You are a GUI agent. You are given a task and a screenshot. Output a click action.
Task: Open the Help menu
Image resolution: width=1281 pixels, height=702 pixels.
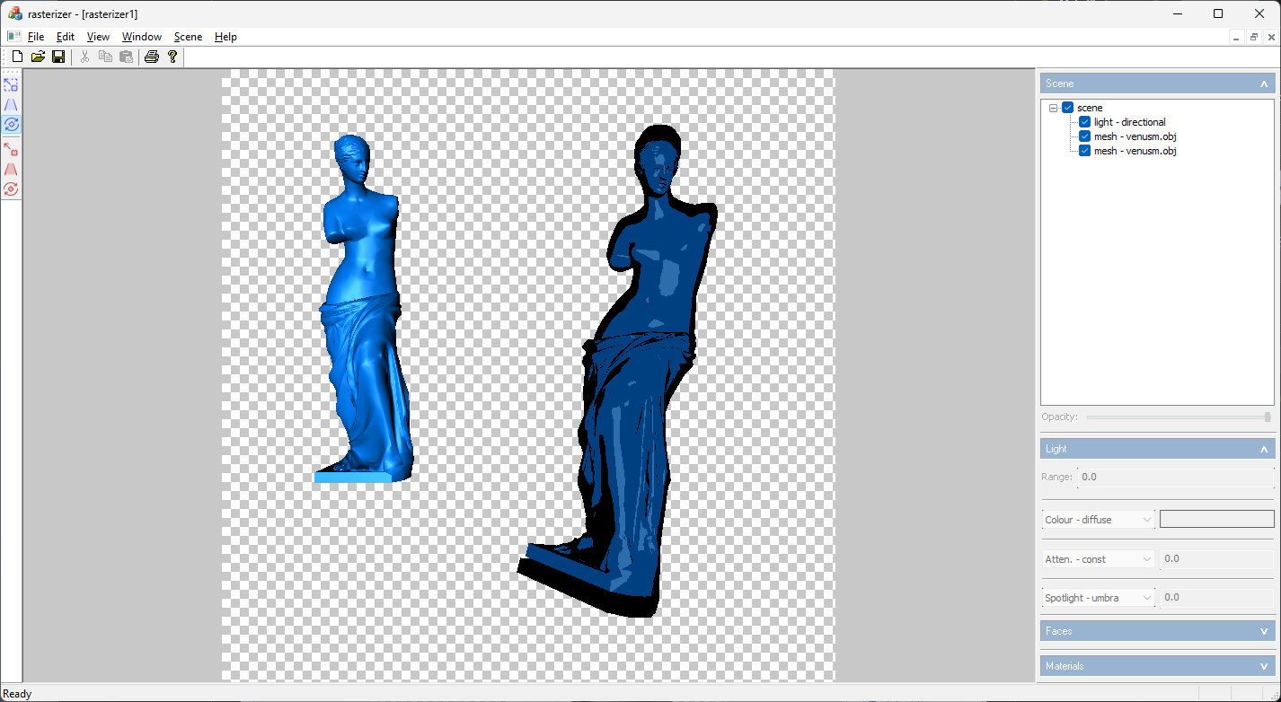[225, 37]
